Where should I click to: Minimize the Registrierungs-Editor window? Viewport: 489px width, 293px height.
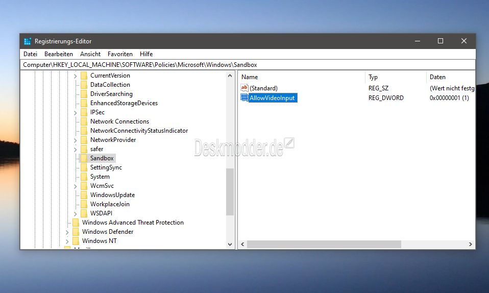pos(418,41)
